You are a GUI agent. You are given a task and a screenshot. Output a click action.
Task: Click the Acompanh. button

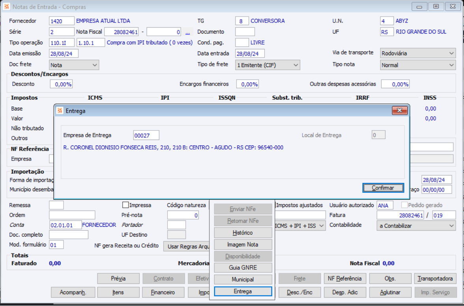click(x=73, y=292)
